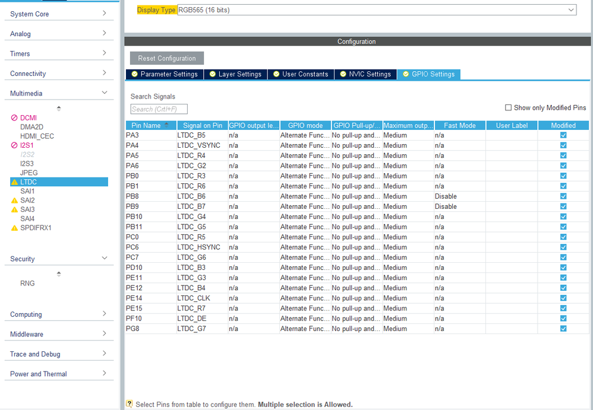Select the LTDC_HSYNC signal cell
593x410 pixels.
point(203,247)
